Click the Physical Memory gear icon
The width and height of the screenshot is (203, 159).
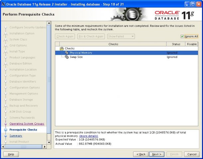click(x=67, y=53)
